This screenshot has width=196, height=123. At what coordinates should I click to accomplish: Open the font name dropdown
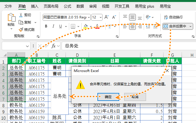(x=89, y=17)
